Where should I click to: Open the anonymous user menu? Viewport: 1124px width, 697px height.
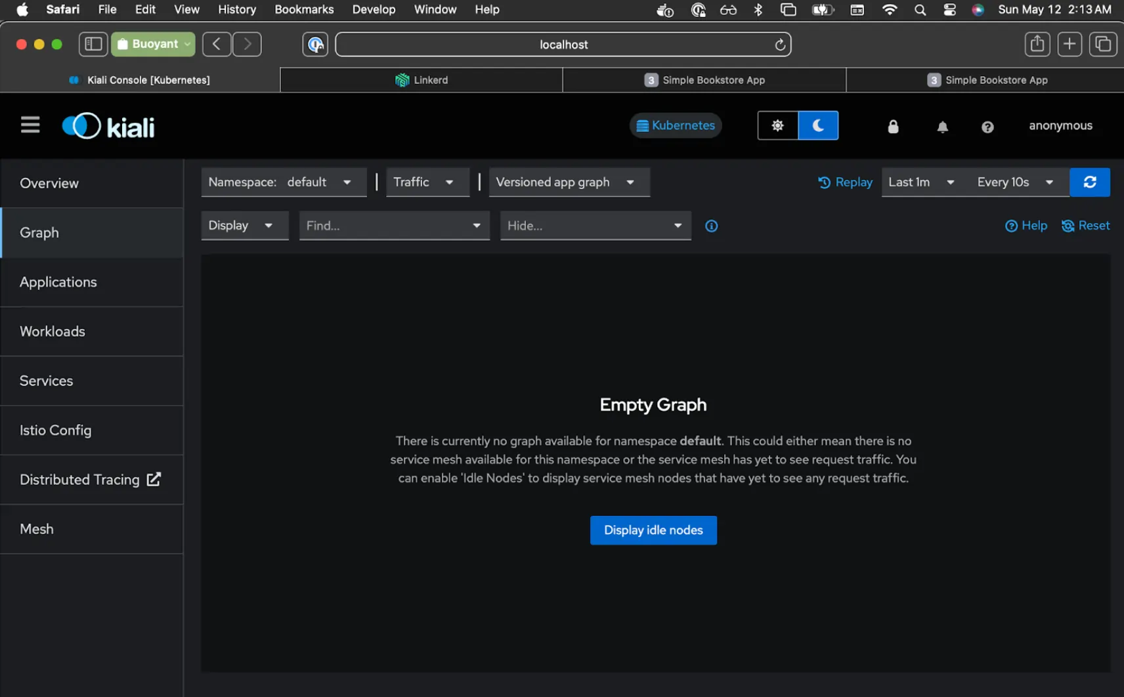[x=1060, y=125]
